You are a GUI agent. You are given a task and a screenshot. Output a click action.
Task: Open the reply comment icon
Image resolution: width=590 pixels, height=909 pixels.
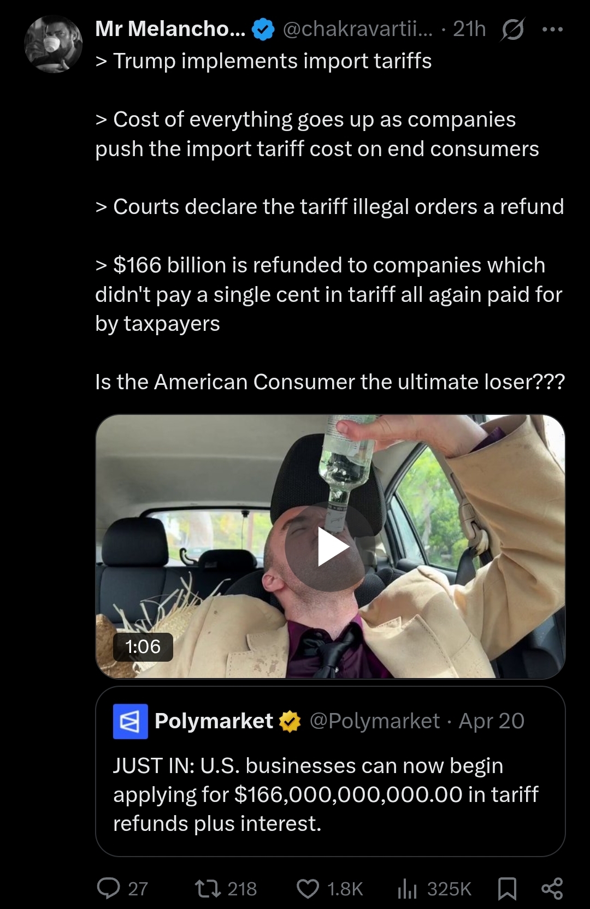tap(108, 888)
